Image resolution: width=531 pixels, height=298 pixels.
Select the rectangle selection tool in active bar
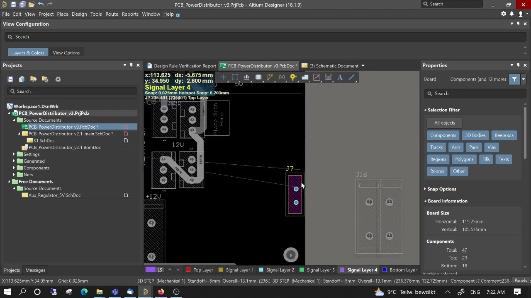pyautogui.click(x=235, y=77)
